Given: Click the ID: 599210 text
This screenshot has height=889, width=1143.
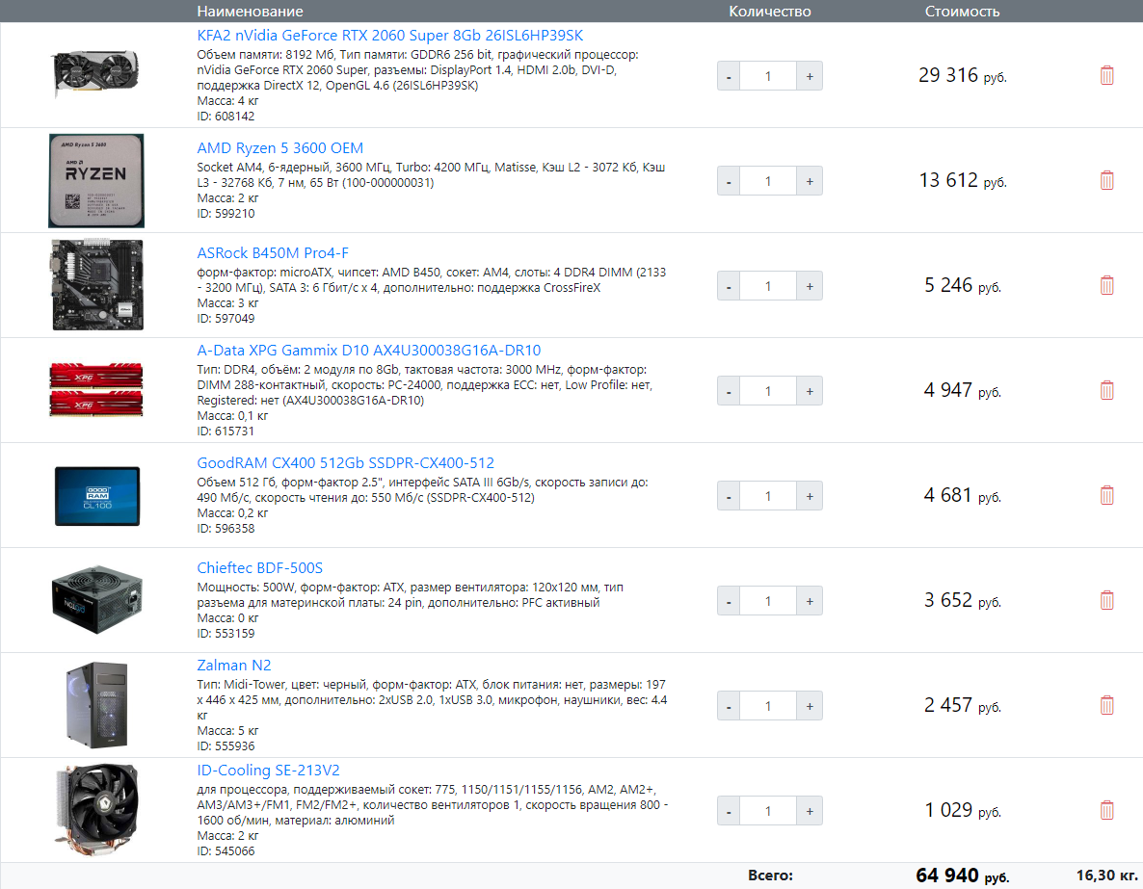Looking at the screenshot, I should (226, 214).
